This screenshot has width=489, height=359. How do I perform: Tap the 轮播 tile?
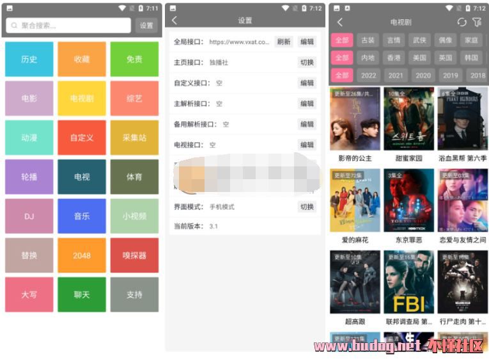(29, 177)
